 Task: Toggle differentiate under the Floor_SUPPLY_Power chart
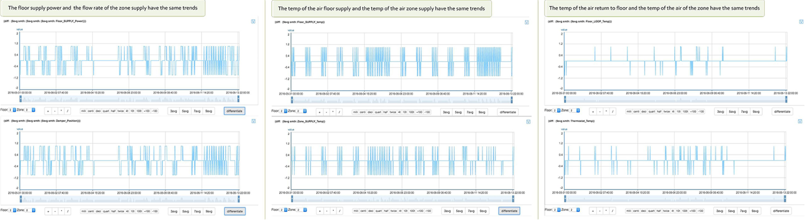click(234, 111)
